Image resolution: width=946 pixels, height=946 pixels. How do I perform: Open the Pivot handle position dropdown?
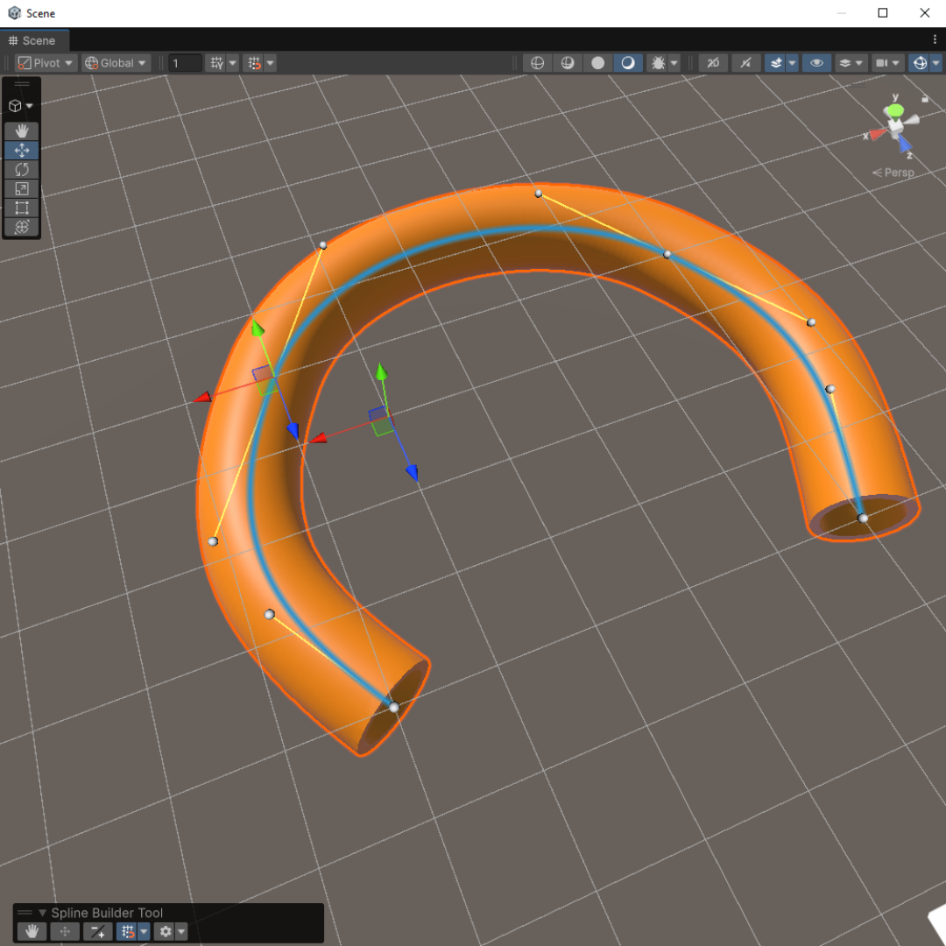46,63
